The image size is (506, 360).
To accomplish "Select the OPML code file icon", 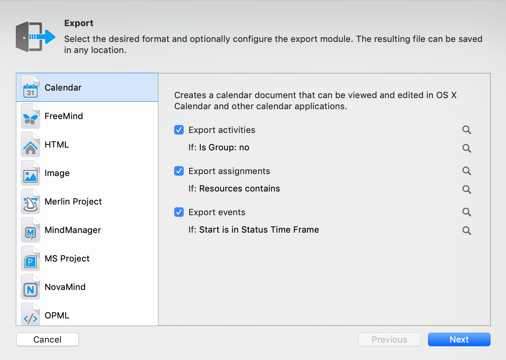I will [30, 315].
